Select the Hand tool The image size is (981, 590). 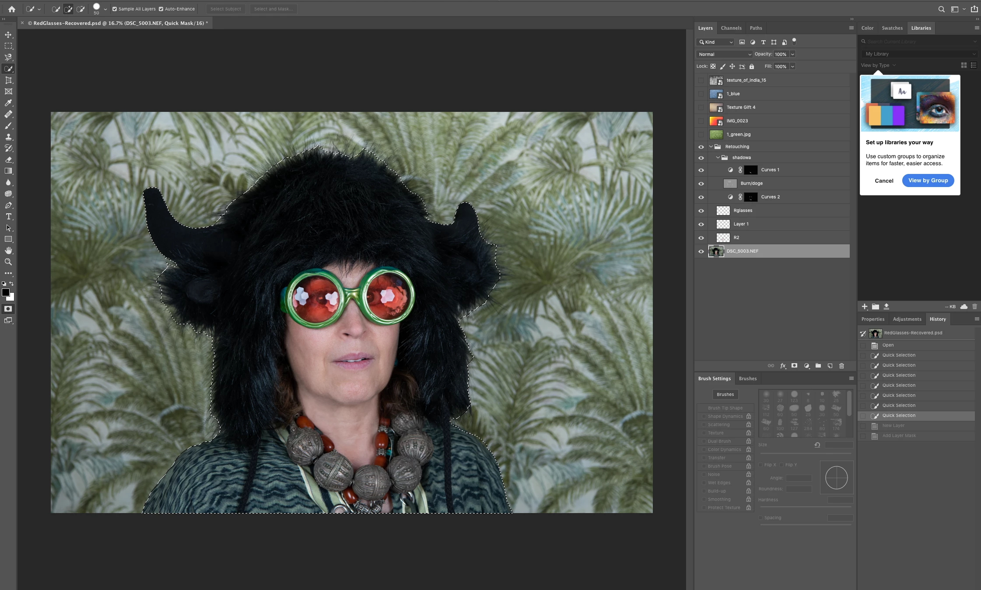pos(8,250)
